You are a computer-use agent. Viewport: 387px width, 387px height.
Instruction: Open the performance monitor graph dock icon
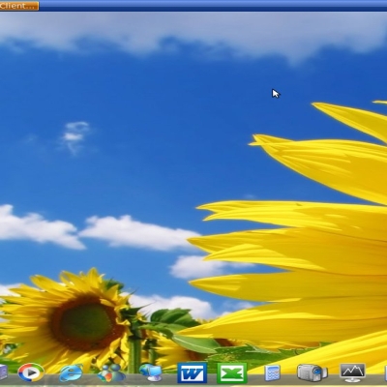pos(352,372)
